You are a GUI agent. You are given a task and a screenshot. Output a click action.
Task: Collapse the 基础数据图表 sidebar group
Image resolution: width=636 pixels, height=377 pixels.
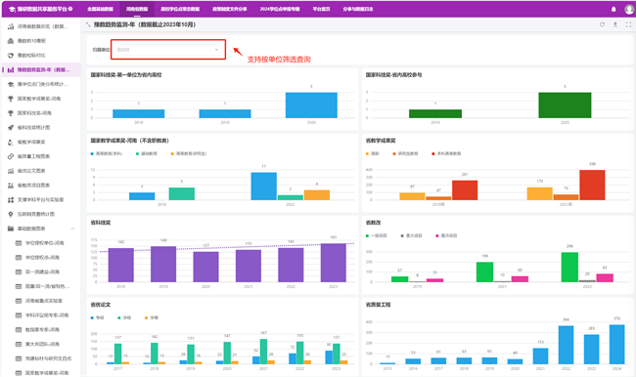click(x=72, y=229)
